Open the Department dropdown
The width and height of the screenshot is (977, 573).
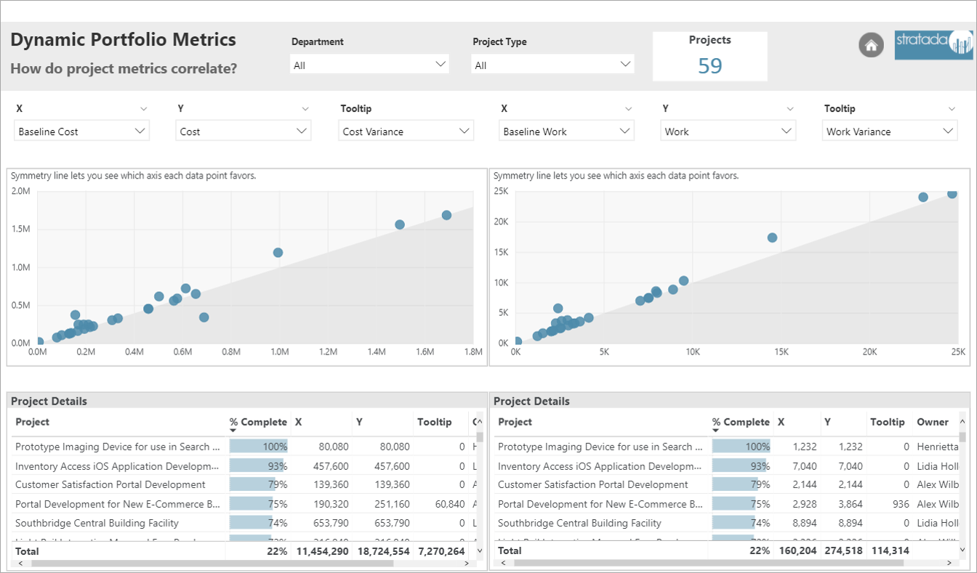pyautogui.click(x=369, y=65)
